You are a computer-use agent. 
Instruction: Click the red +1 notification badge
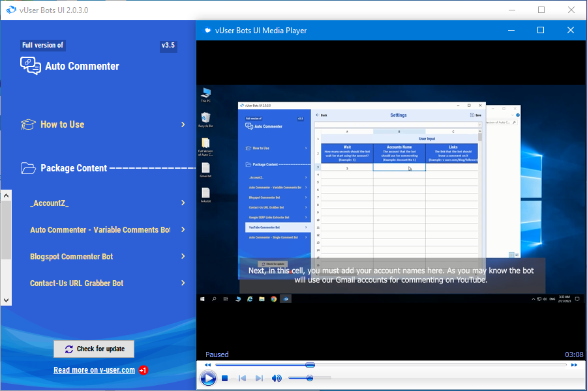[143, 370]
